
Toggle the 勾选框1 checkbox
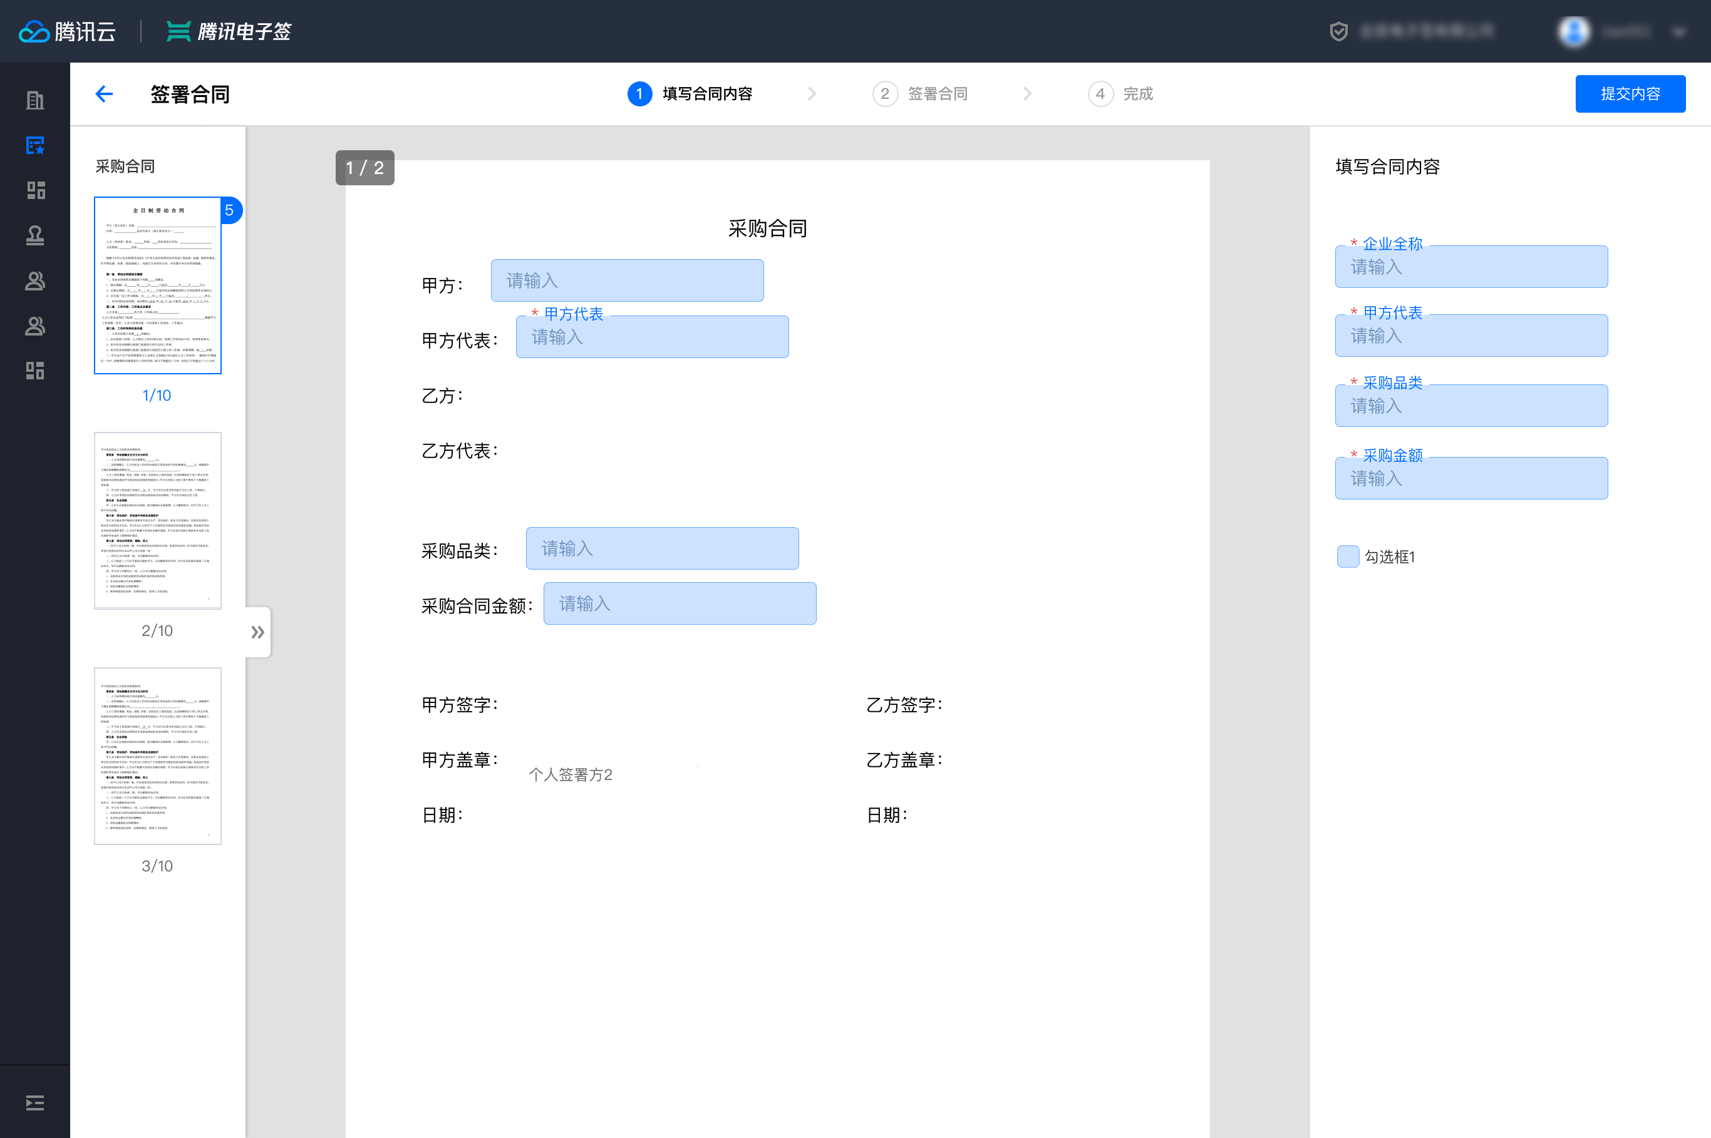coord(1347,556)
